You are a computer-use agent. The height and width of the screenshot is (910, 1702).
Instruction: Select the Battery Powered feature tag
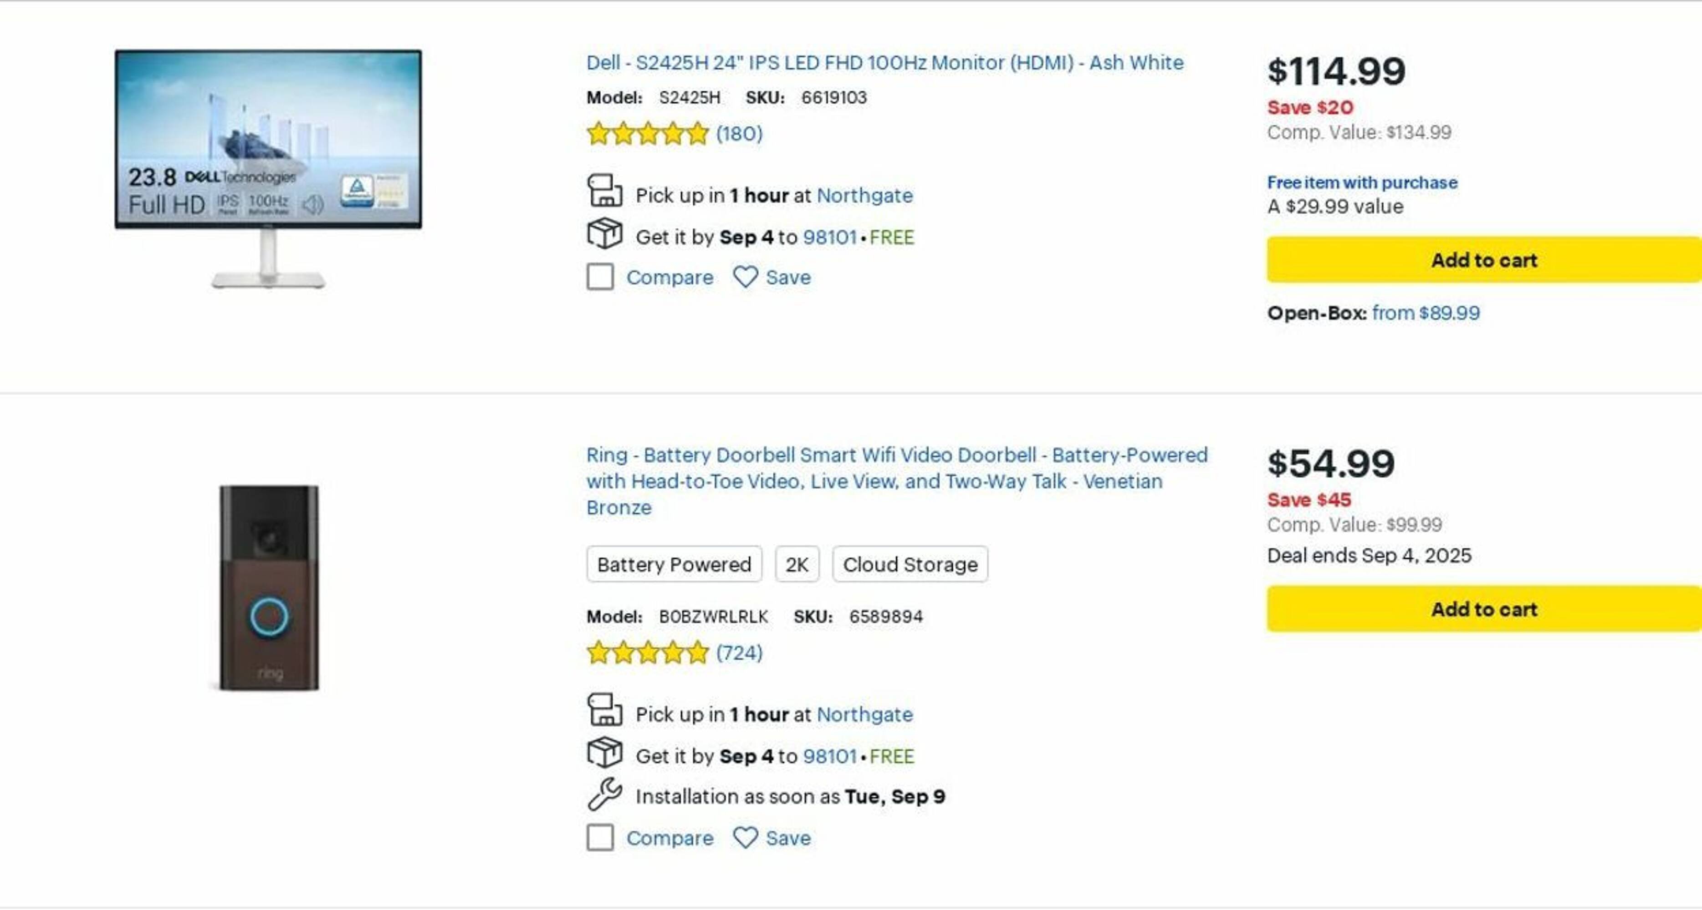673,564
